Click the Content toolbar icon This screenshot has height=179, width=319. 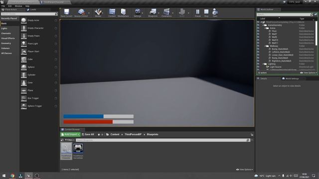pyautogui.click(x=112, y=12)
